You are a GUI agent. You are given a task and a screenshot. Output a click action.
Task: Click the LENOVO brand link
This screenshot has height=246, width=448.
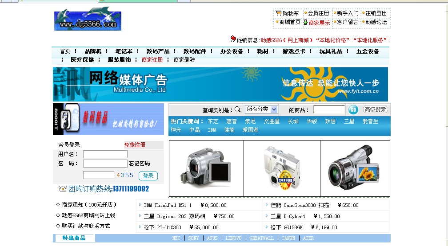coord(233,238)
